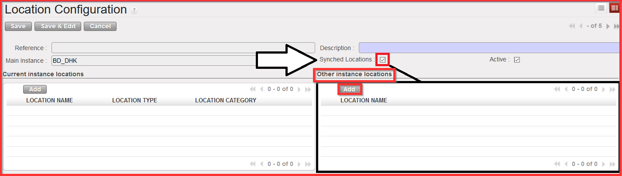Focus the Description input field
The image size is (622, 176).
coord(489,47)
